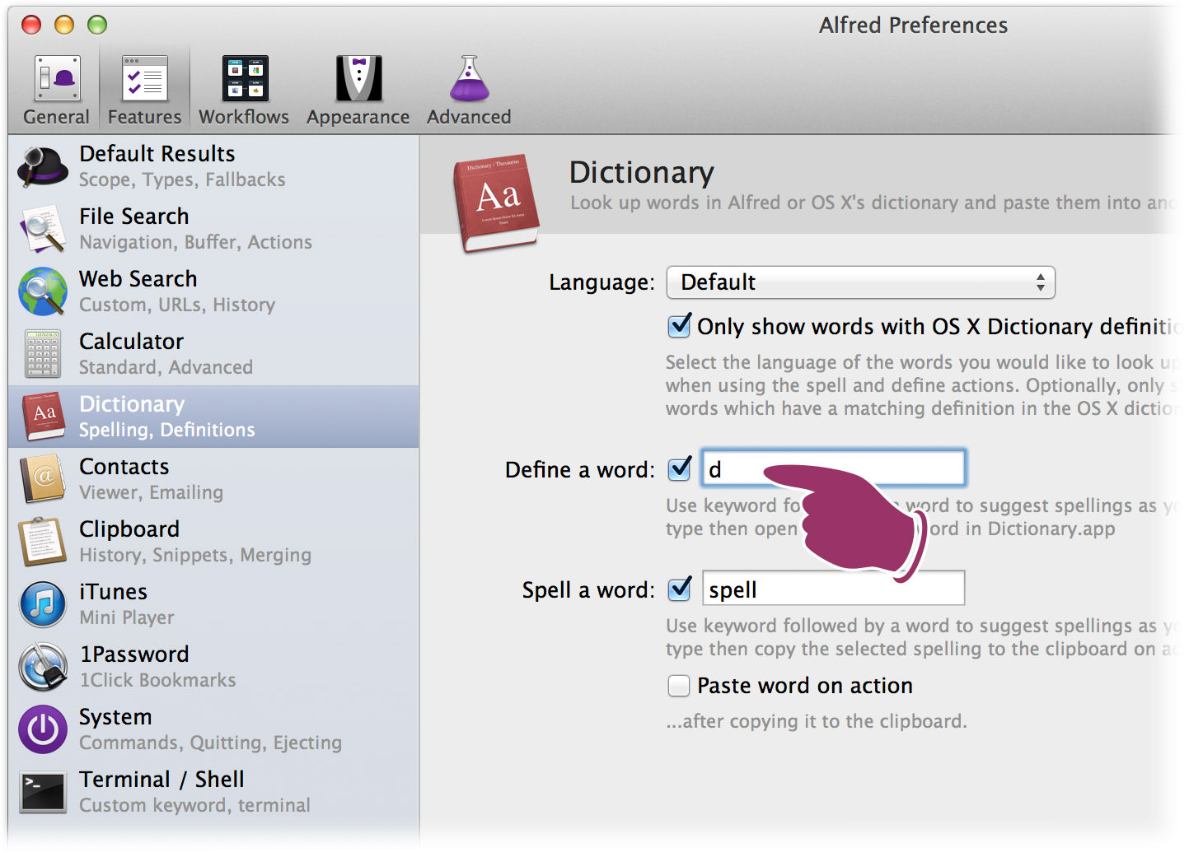Switch to the Workflows tab label
Viewport: 1189px width, 857px height.
coord(244,117)
